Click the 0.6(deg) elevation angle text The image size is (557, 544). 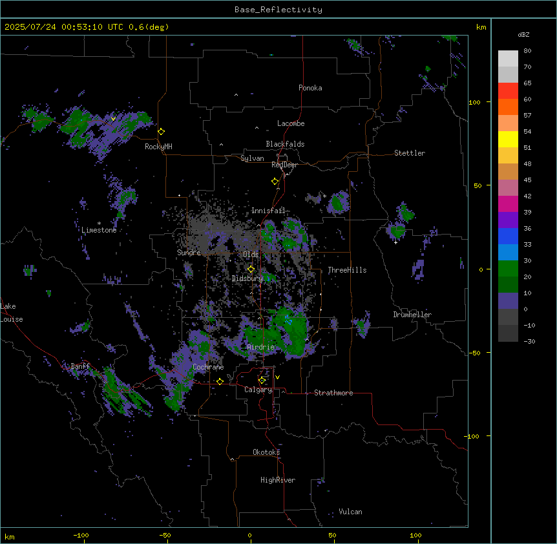point(149,27)
